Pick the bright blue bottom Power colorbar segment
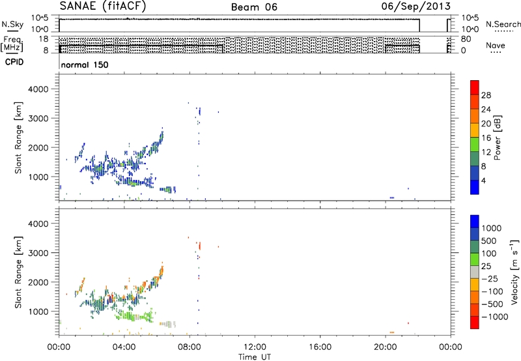The image size is (521, 361). (475, 187)
